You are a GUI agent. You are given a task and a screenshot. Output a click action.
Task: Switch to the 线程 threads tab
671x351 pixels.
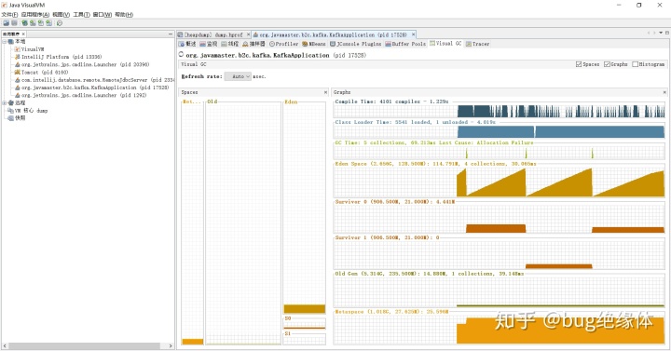[x=230, y=44]
